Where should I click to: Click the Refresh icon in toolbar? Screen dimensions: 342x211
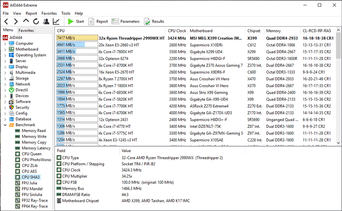[36, 21]
